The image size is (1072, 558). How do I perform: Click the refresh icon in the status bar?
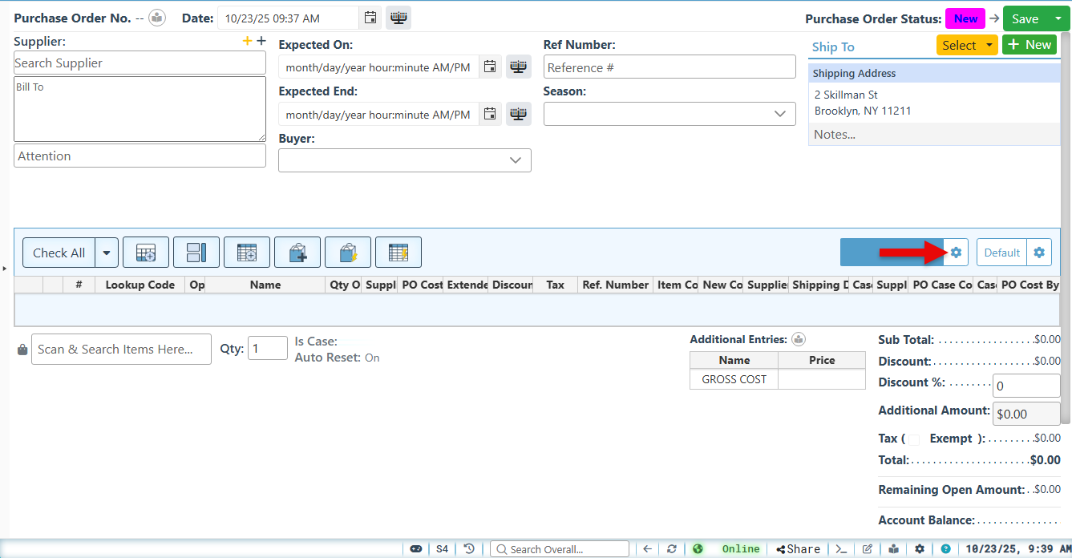(x=671, y=549)
